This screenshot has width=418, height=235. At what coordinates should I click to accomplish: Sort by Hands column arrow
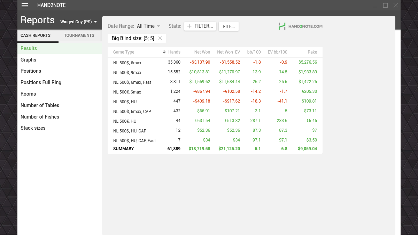pyautogui.click(x=164, y=52)
